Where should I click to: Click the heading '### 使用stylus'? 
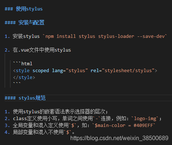[23, 9]
